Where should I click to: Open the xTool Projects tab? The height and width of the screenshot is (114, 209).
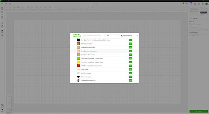[186, 4]
